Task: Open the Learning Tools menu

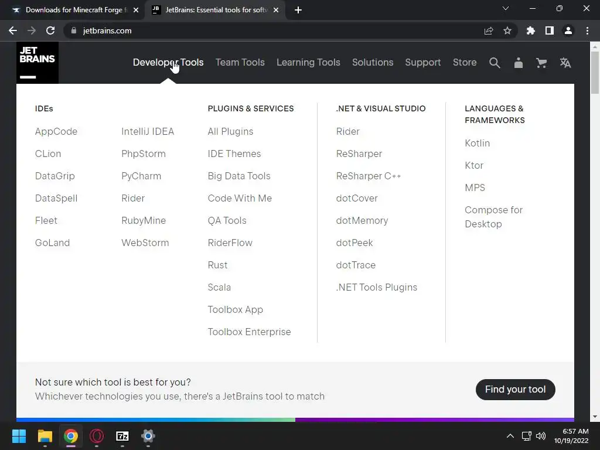Action: click(x=308, y=62)
